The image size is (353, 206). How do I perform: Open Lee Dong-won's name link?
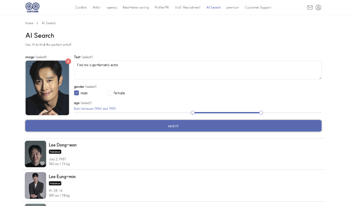click(x=63, y=145)
